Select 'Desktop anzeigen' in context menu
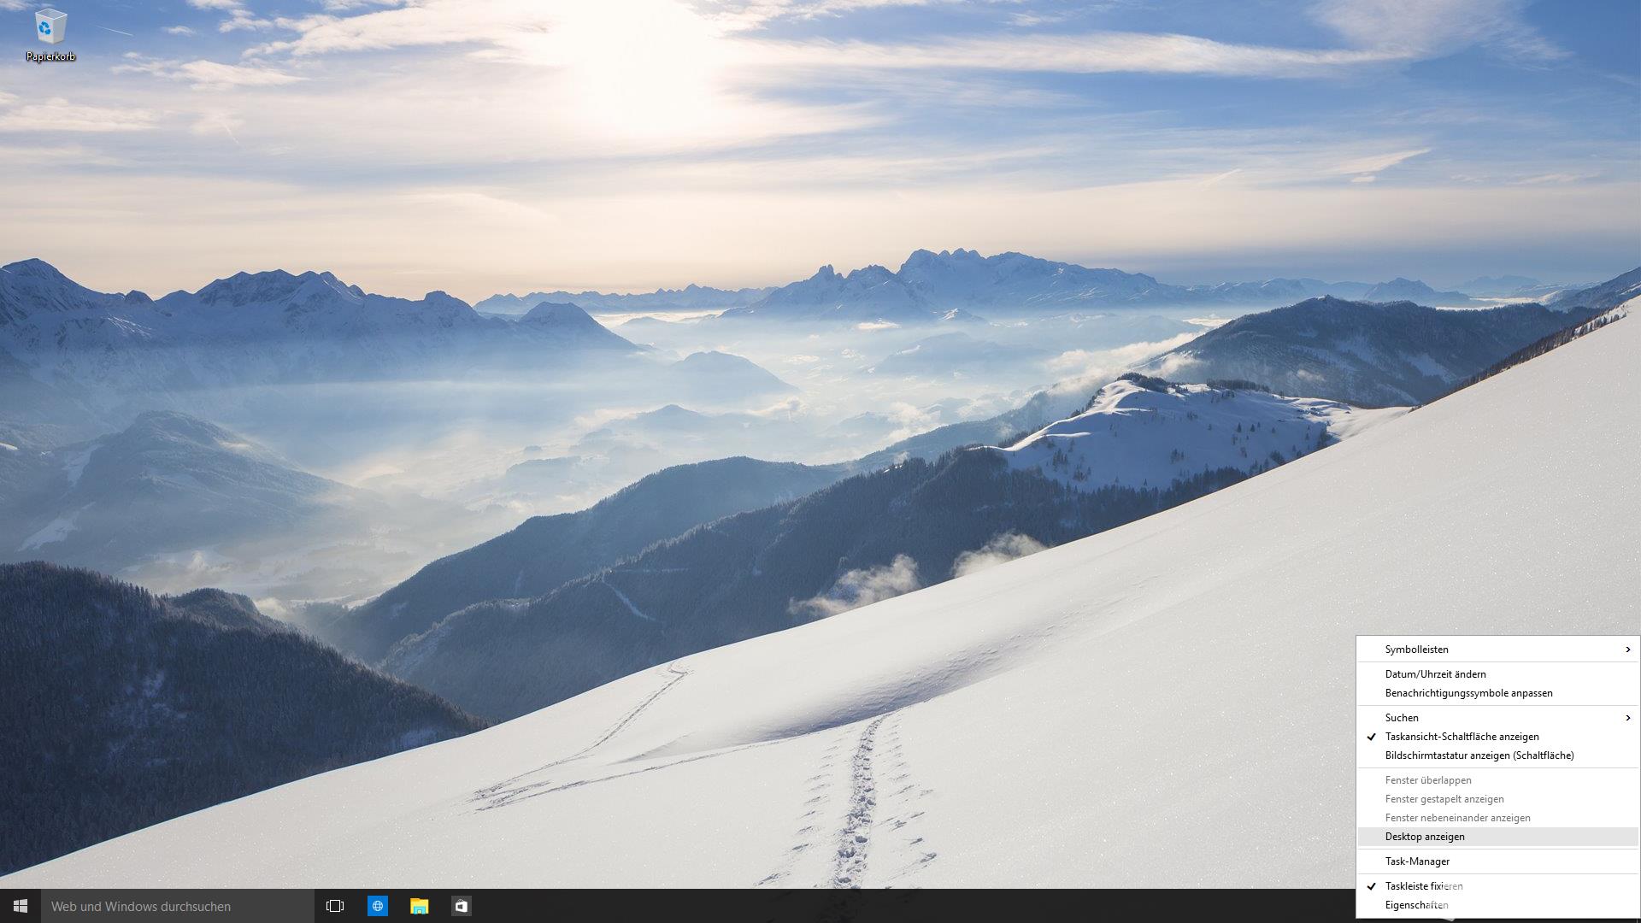This screenshot has height=923, width=1641. pyautogui.click(x=1497, y=837)
